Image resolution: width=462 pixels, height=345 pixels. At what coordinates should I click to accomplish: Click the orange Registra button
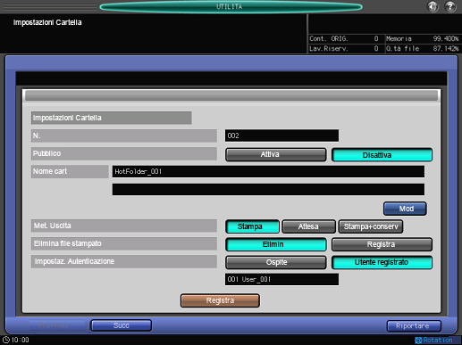tap(220, 300)
